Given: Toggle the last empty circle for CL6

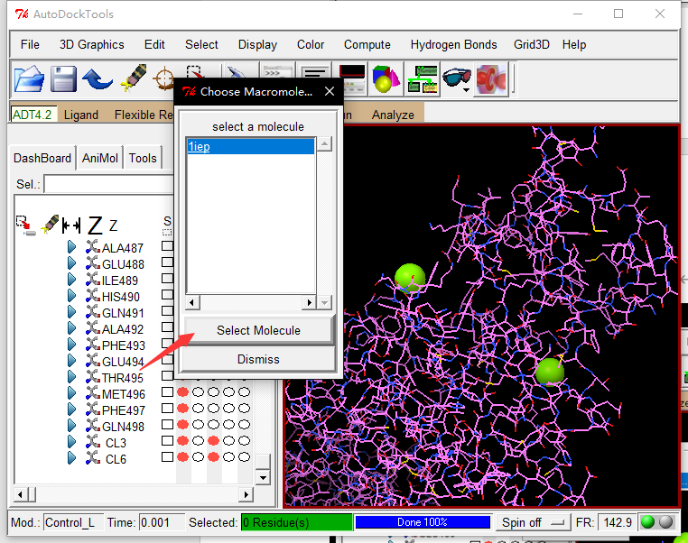Looking at the screenshot, I should click(245, 457).
